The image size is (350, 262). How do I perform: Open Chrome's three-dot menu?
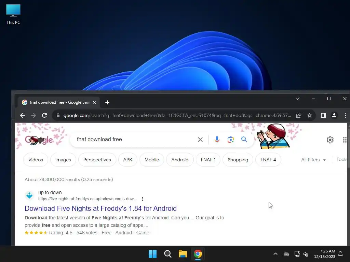345,115
